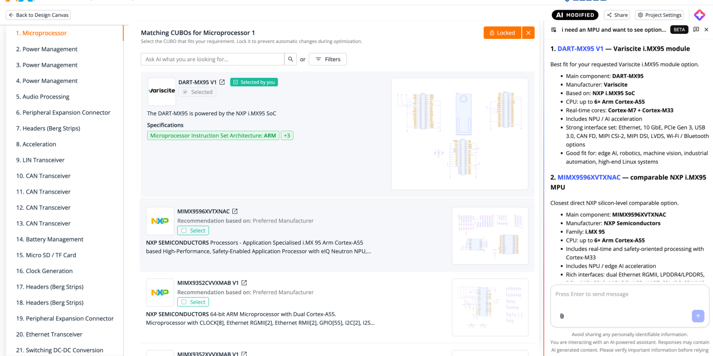The height and width of the screenshot is (356, 713).
Task: Toggle the Selected checkbox for DART-MX95 V1
Action: coord(197,92)
